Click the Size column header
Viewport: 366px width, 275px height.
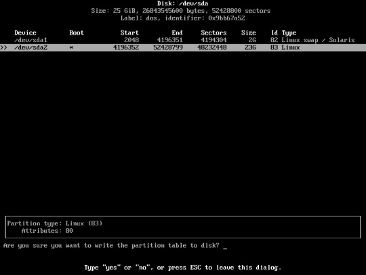[248, 33]
